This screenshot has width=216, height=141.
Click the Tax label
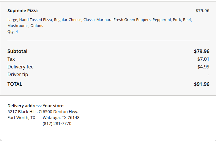(x=11, y=59)
